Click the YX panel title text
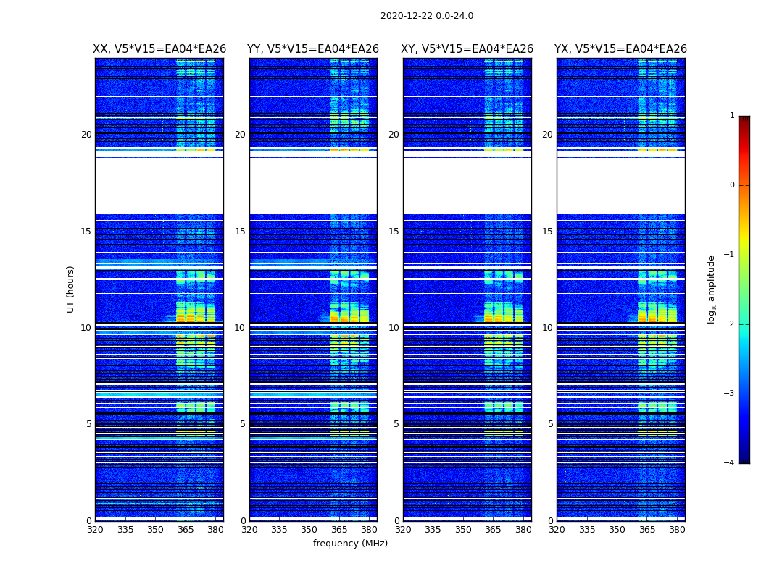This screenshot has width=761, height=579. pyautogui.click(x=620, y=49)
